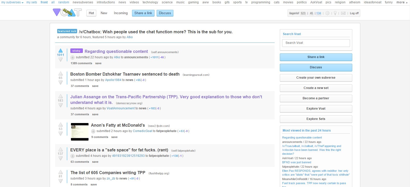Open user VoatAnnouncement's profile
Viewport: 410px width, 187px height.
pyautogui.click(x=121, y=108)
